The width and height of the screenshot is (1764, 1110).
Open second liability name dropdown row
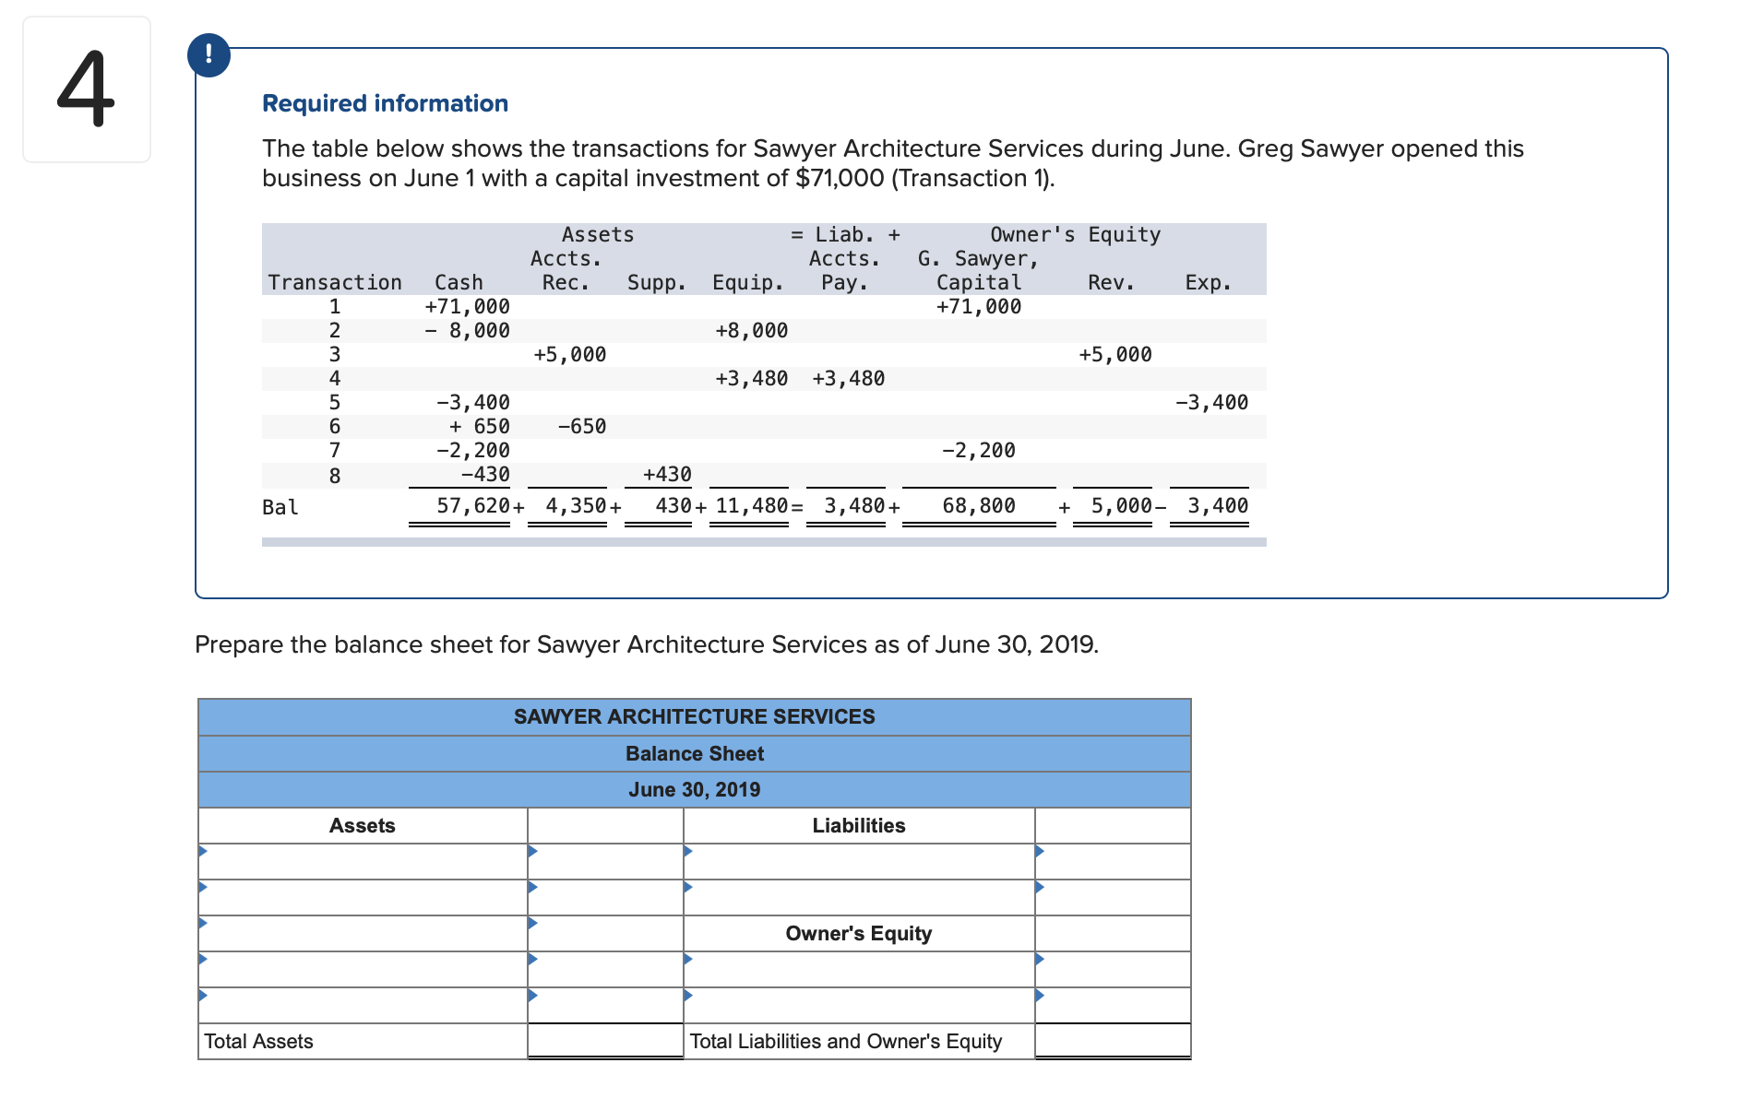pyautogui.click(x=859, y=898)
